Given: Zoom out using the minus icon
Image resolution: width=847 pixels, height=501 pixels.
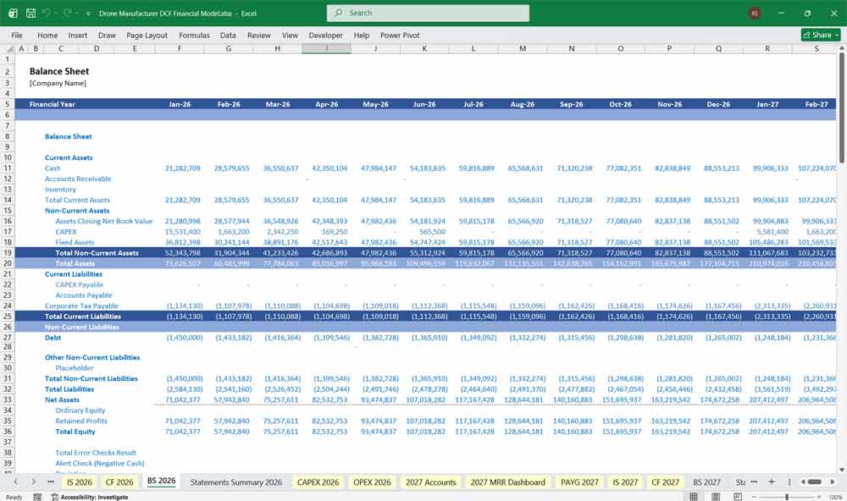Looking at the screenshot, I should click(754, 495).
